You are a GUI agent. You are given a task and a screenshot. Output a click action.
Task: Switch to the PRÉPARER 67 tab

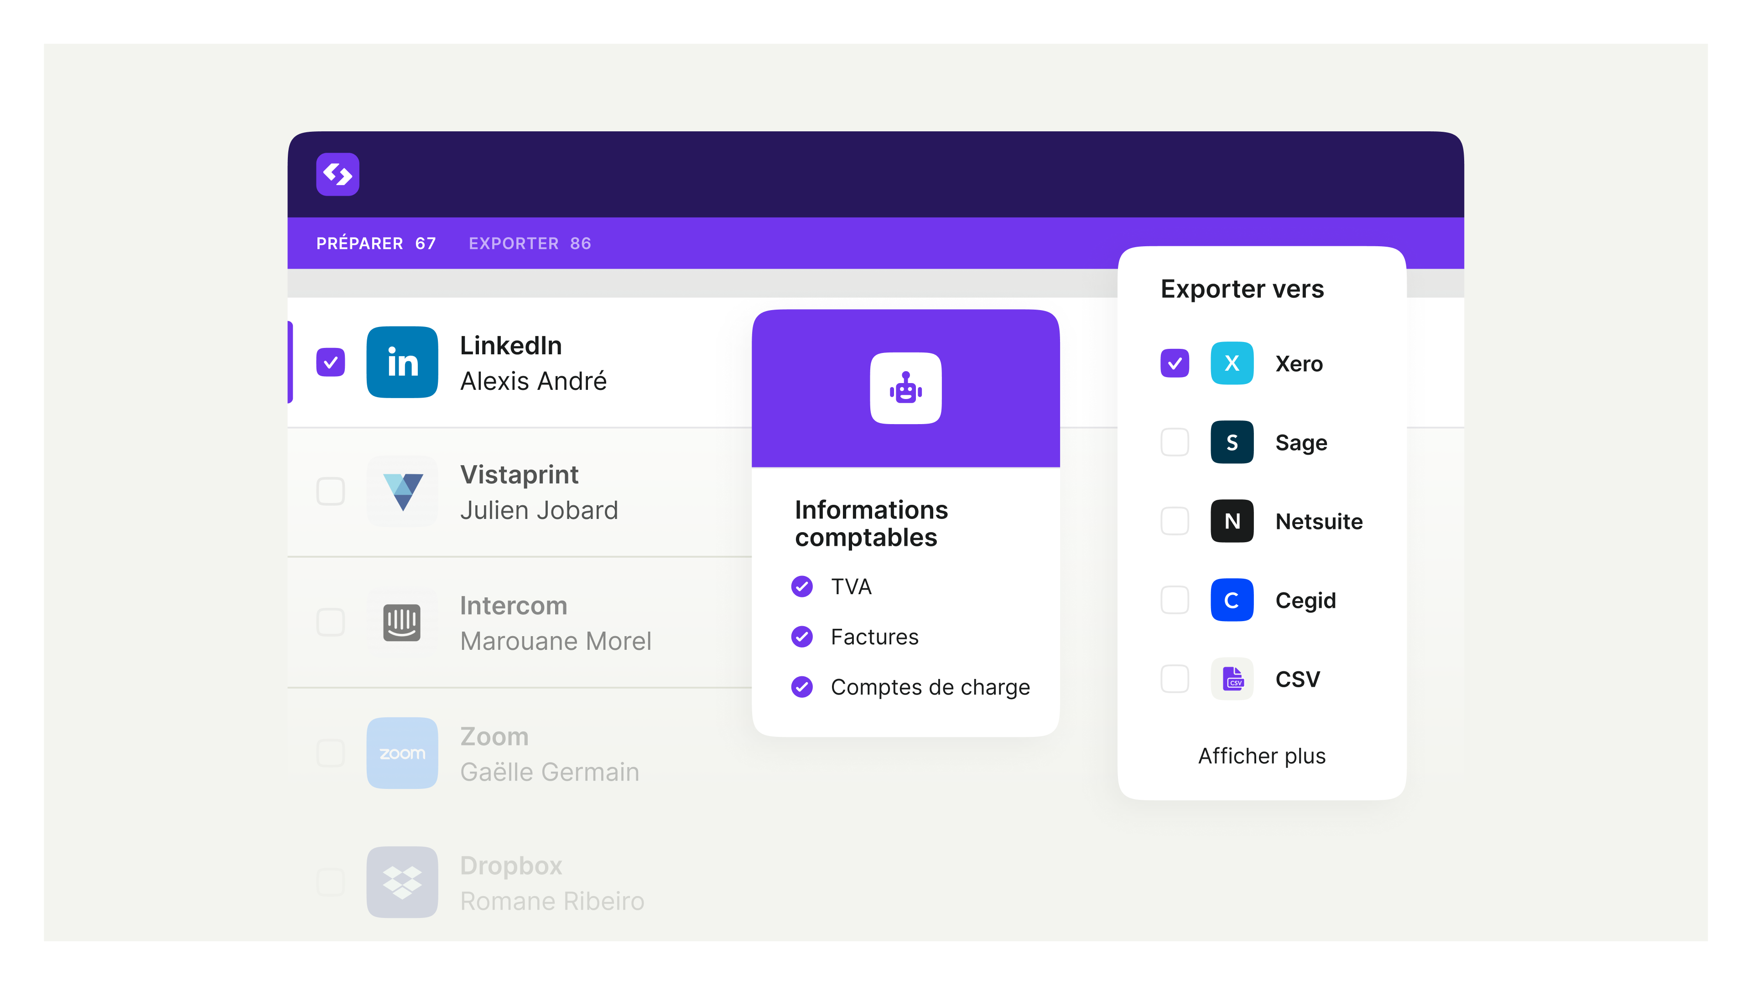coord(376,243)
